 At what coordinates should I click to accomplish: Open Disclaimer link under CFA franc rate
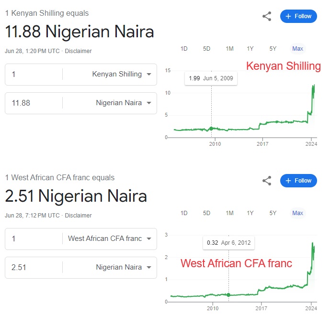click(x=78, y=216)
